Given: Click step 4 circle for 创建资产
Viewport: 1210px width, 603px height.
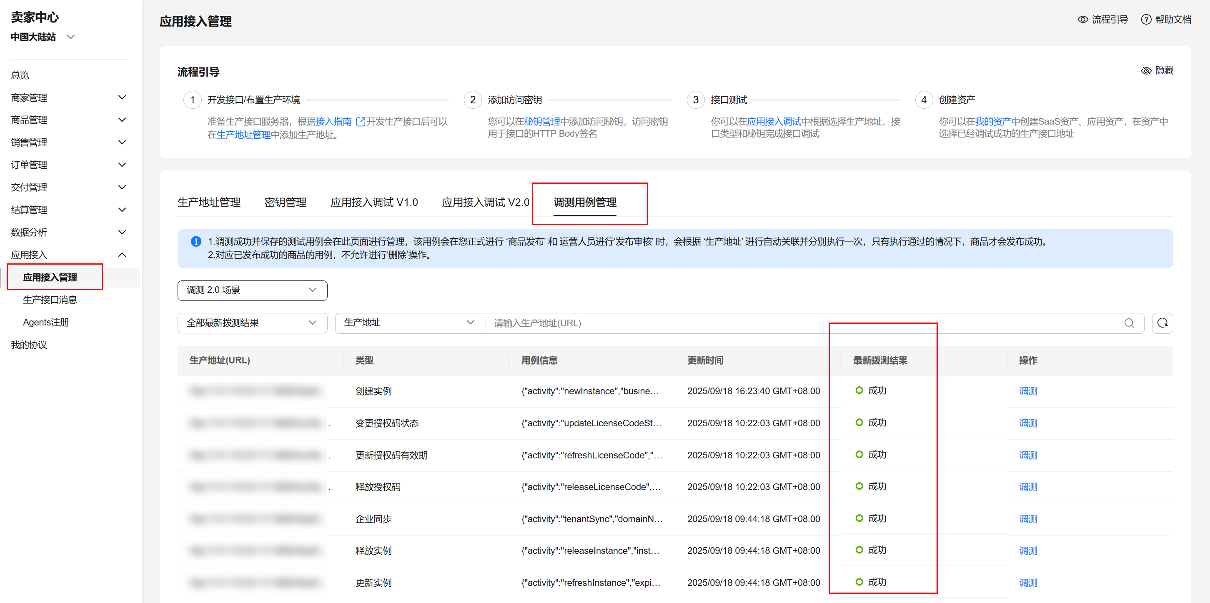Looking at the screenshot, I should tap(924, 100).
